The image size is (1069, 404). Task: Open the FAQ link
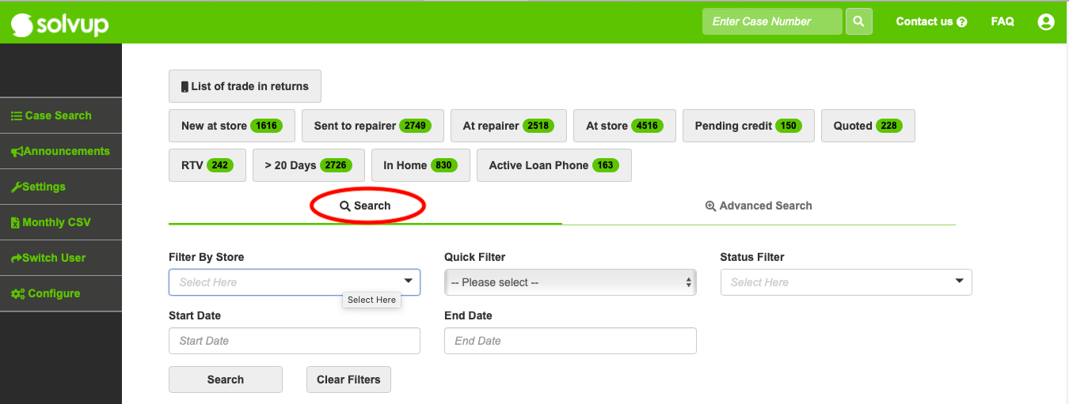1002,21
